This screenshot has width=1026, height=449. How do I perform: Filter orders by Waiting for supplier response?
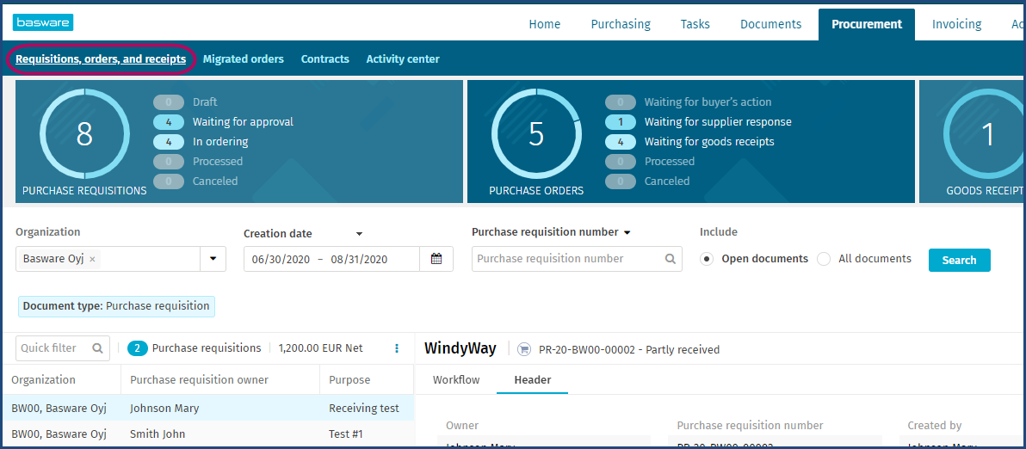698,121
